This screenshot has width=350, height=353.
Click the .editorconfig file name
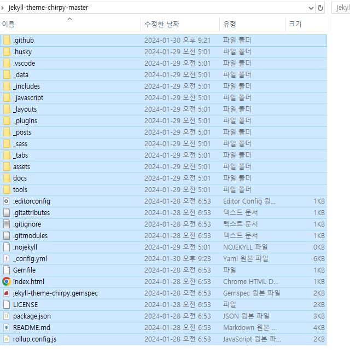(32, 201)
